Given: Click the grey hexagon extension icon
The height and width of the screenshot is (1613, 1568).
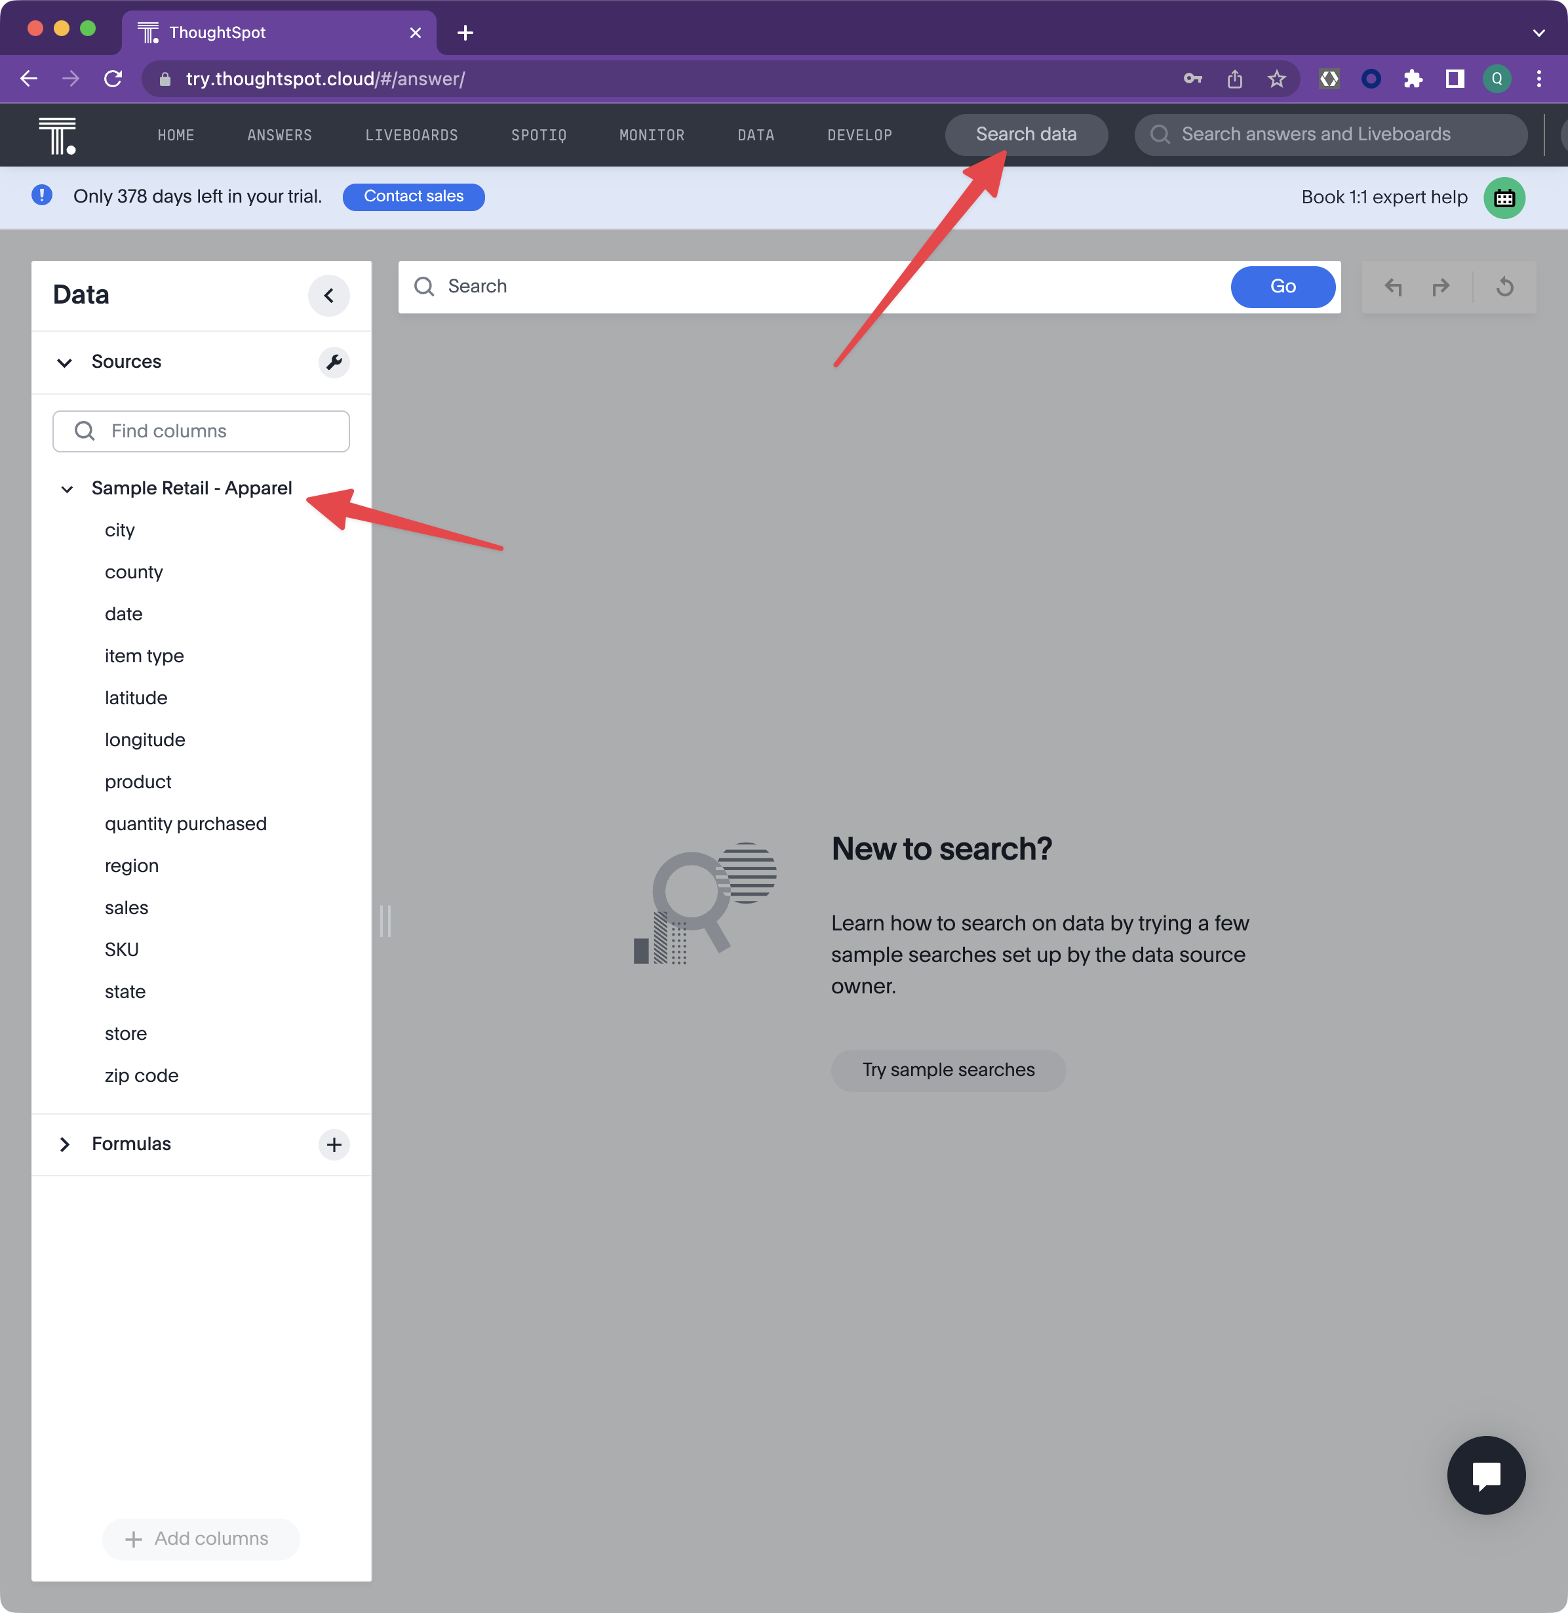Looking at the screenshot, I should tap(1329, 78).
